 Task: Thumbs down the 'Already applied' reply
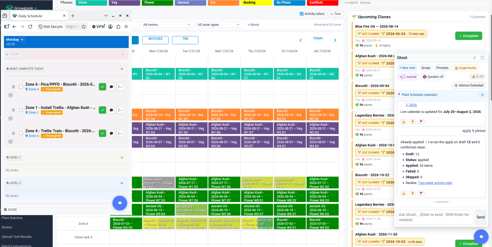[x=412, y=194]
